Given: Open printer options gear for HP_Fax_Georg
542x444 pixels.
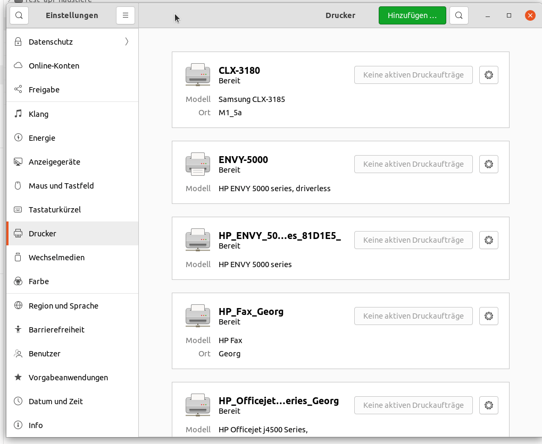Looking at the screenshot, I should pyautogui.click(x=488, y=315).
